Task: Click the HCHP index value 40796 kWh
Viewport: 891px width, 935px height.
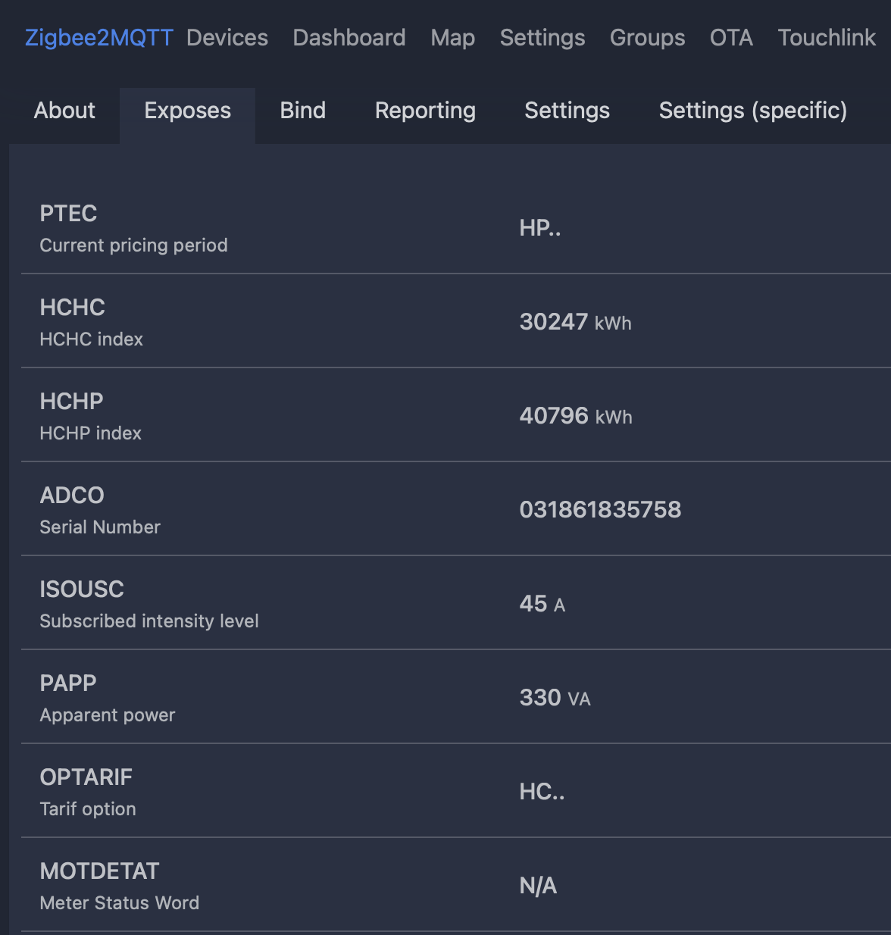Action: pyautogui.click(x=576, y=416)
